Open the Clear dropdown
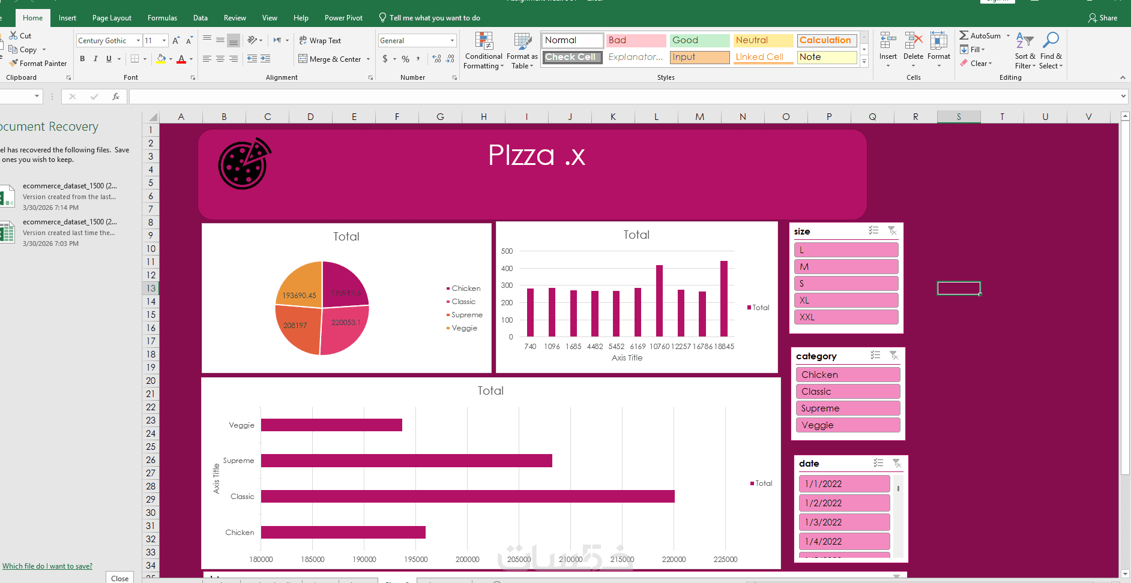Image resolution: width=1131 pixels, height=583 pixels. pyautogui.click(x=976, y=63)
